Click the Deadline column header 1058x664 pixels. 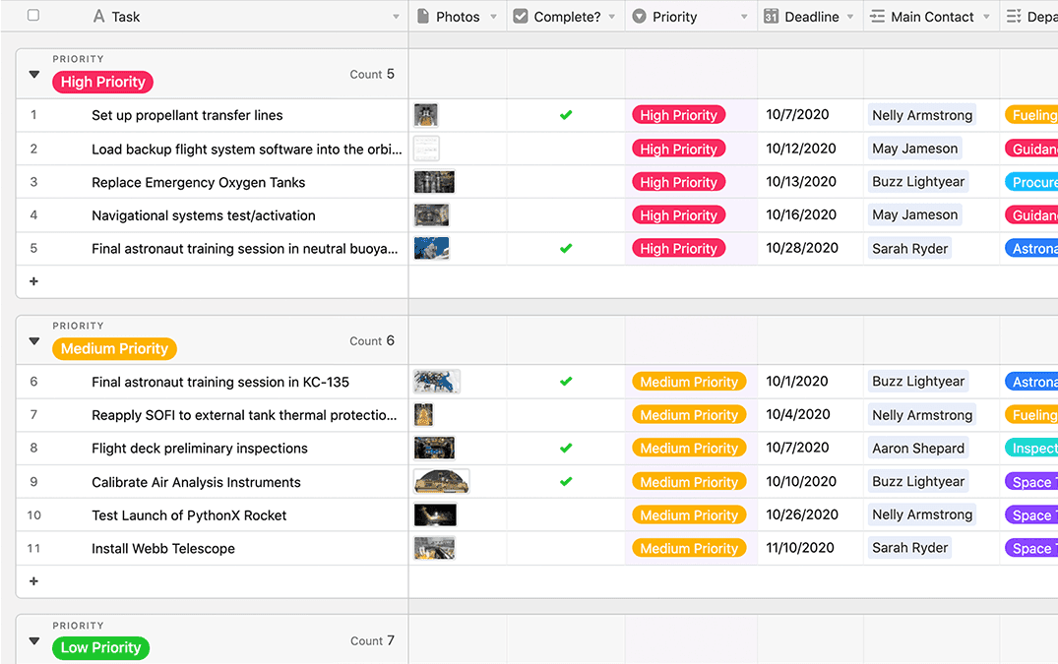[x=810, y=16]
